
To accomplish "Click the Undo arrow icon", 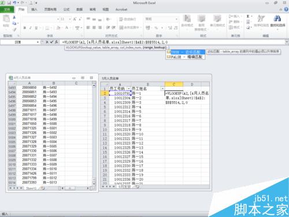I will (15, 3).
